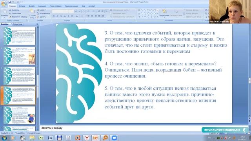Screen dimensions: 251x141
Task: Select the slide thumbnail with boy picture
Action: click(x=20, y=115)
